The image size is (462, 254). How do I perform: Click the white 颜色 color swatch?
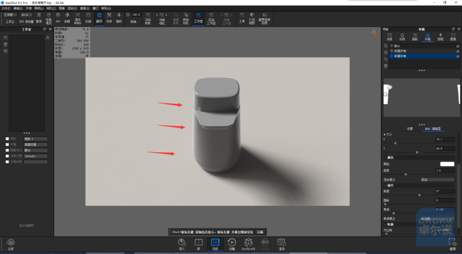pyautogui.click(x=447, y=164)
